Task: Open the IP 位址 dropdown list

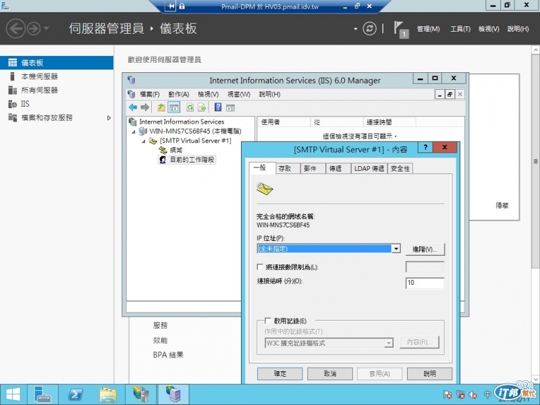Action: click(396, 248)
